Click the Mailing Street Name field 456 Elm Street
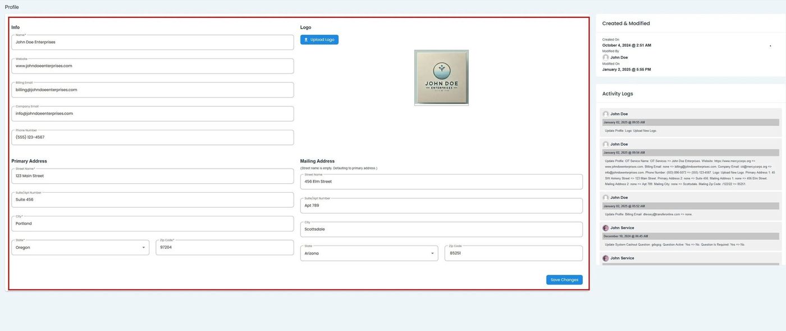The height and width of the screenshot is (331, 786). pyautogui.click(x=441, y=182)
